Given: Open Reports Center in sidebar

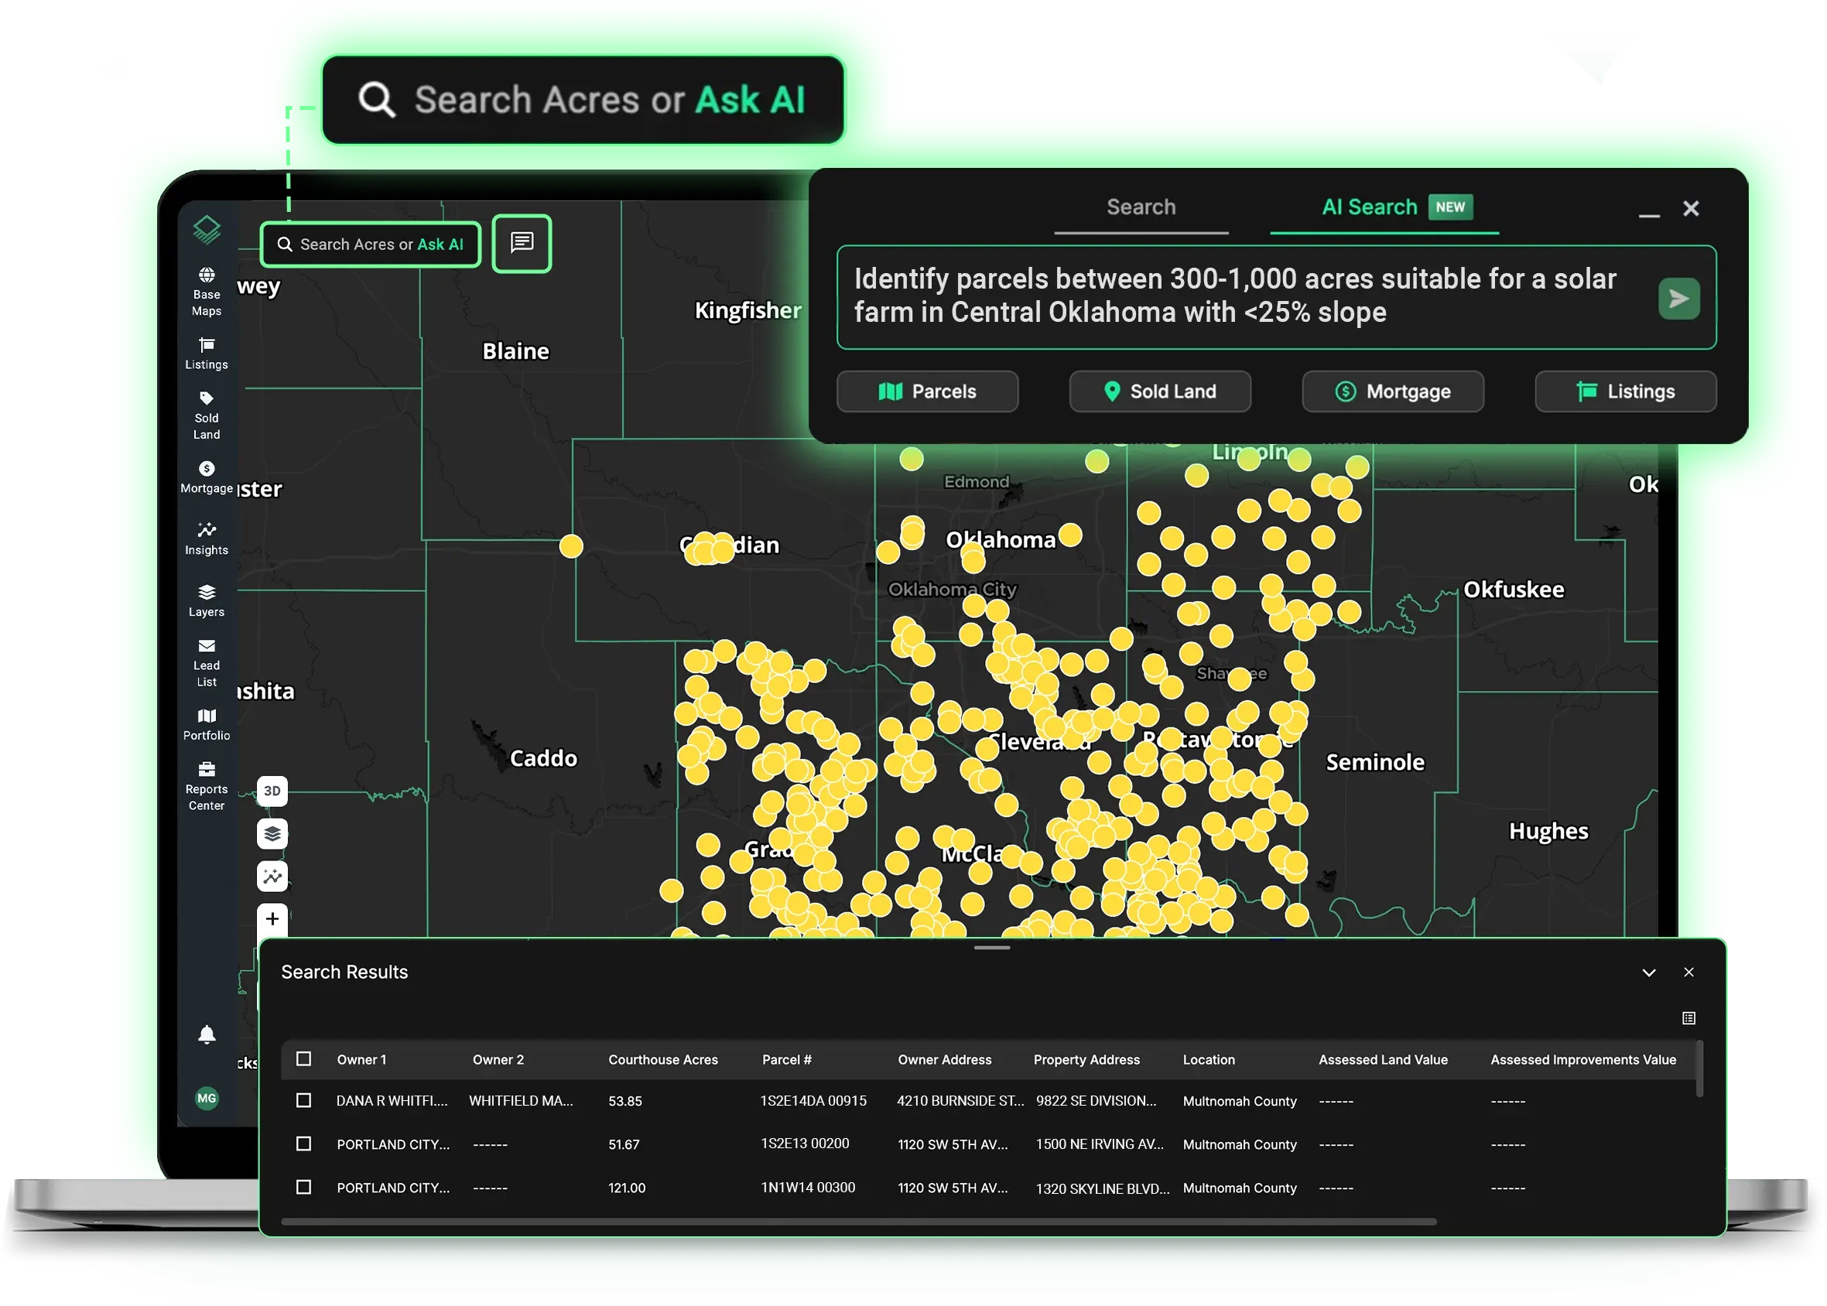Looking at the screenshot, I should point(207,788).
